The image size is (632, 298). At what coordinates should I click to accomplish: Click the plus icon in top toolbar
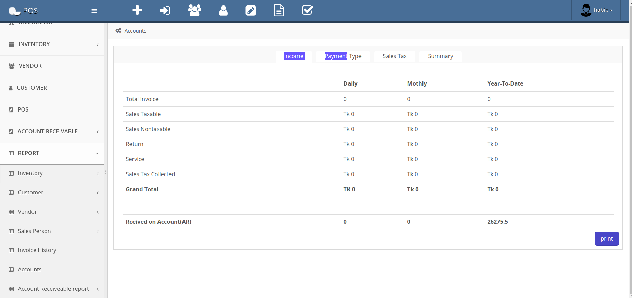click(137, 10)
